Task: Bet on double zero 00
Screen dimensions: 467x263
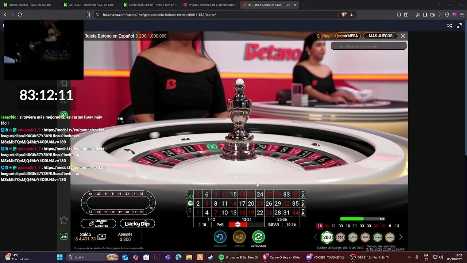Action: coord(190,197)
